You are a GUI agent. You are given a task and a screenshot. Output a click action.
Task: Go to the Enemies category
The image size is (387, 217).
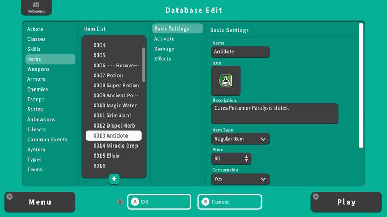[38, 89]
